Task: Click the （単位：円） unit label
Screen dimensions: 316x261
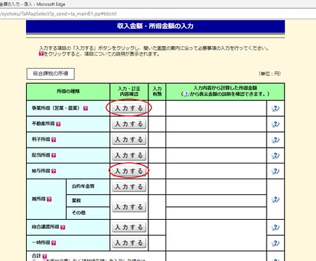Action: click(x=270, y=73)
